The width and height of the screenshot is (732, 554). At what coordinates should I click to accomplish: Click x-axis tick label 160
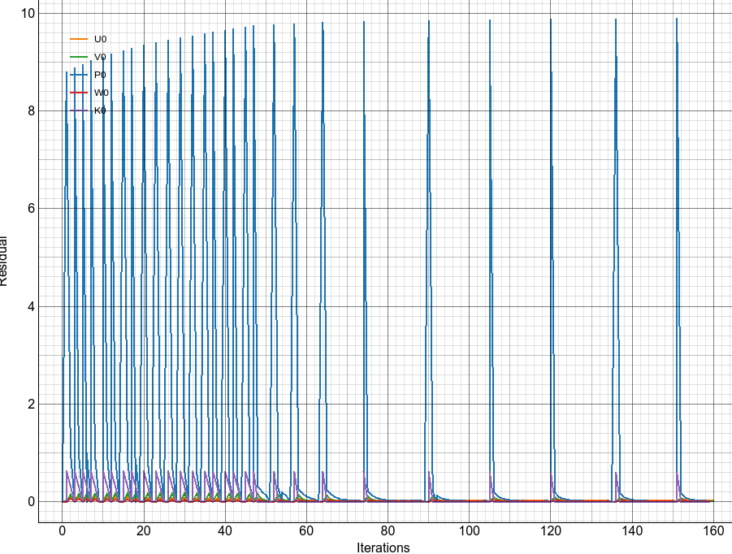(713, 530)
